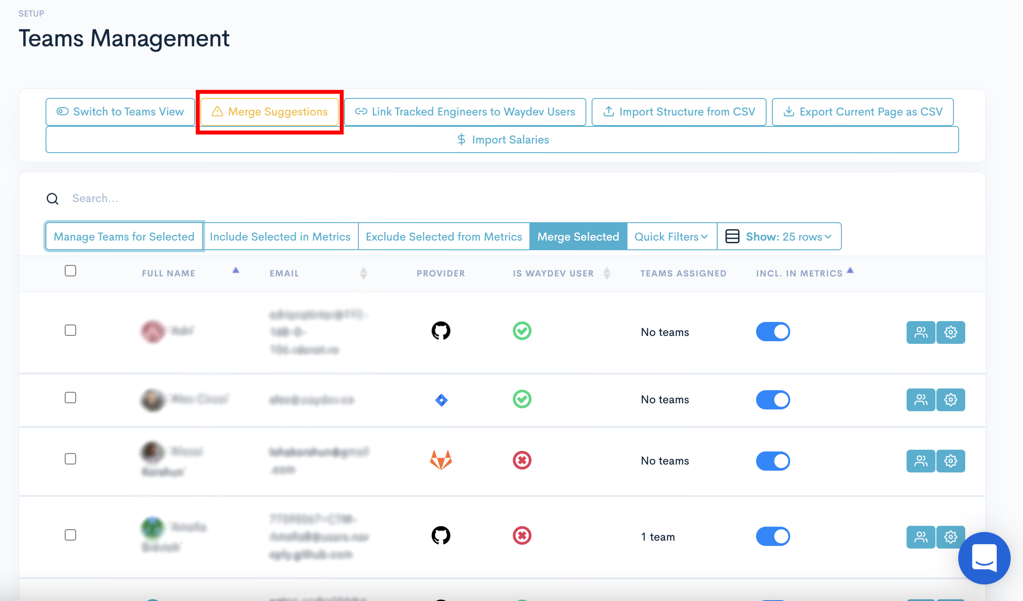Check the first engineer row's checkbox

click(x=70, y=330)
